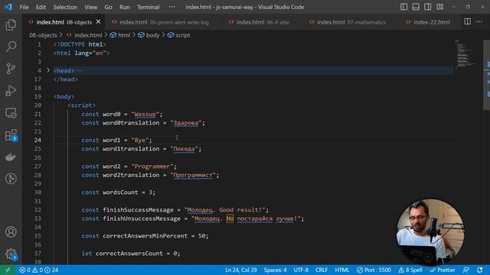Screen dimensions: 490x275
Task: Click CRLF end of line selector
Action: [322, 270]
